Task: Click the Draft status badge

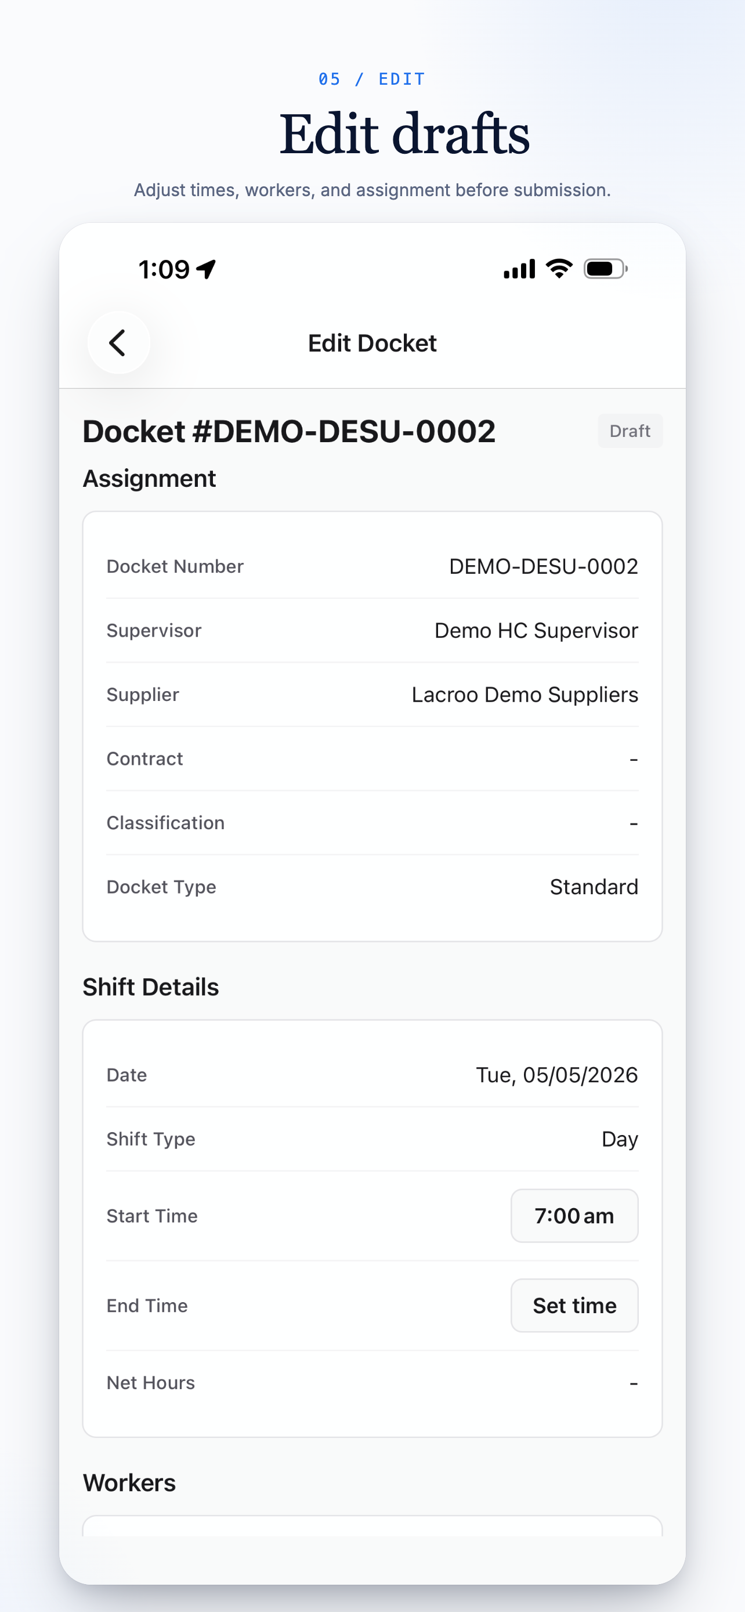Action: (630, 431)
